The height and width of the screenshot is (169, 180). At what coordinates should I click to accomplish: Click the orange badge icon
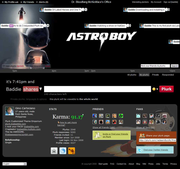(x=72, y=151)
